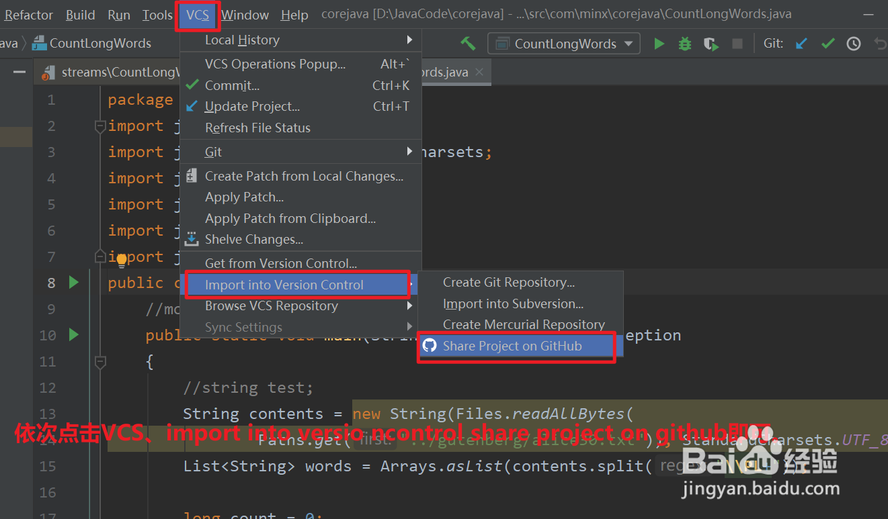
Task: Run with coverage shield icon
Action: pyautogui.click(x=711, y=44)
